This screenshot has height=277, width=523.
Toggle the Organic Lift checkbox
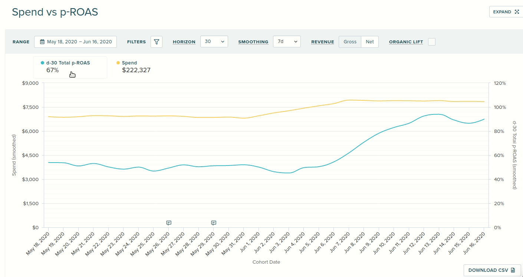[x=432, y=42]
